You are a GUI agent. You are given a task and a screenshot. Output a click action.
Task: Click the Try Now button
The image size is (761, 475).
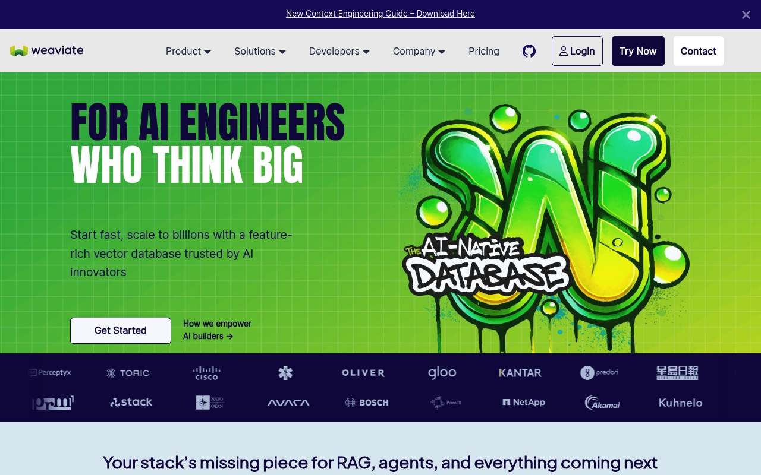coord(638,51)
